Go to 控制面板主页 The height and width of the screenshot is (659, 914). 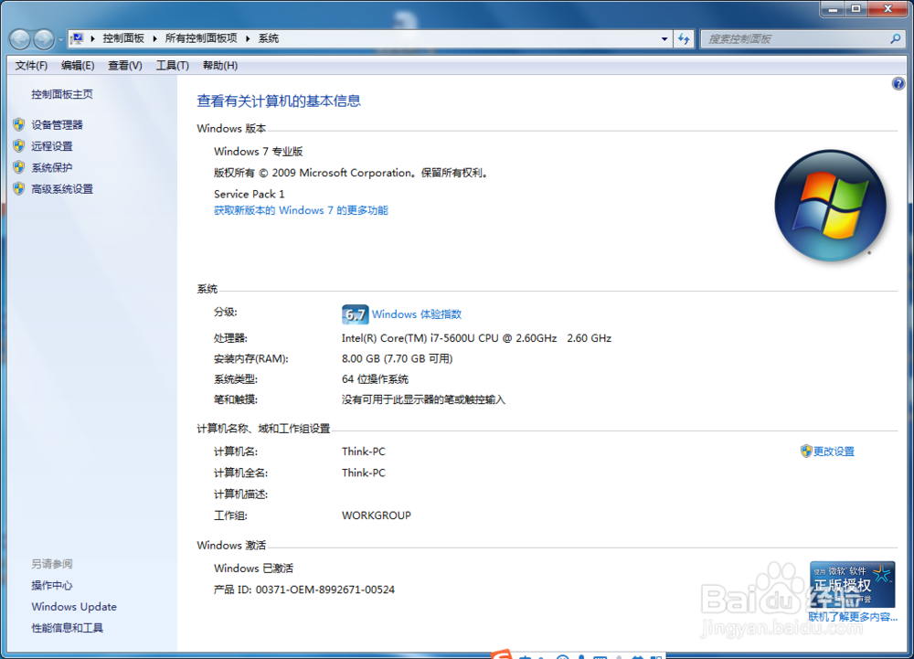[x=62, y=94]
